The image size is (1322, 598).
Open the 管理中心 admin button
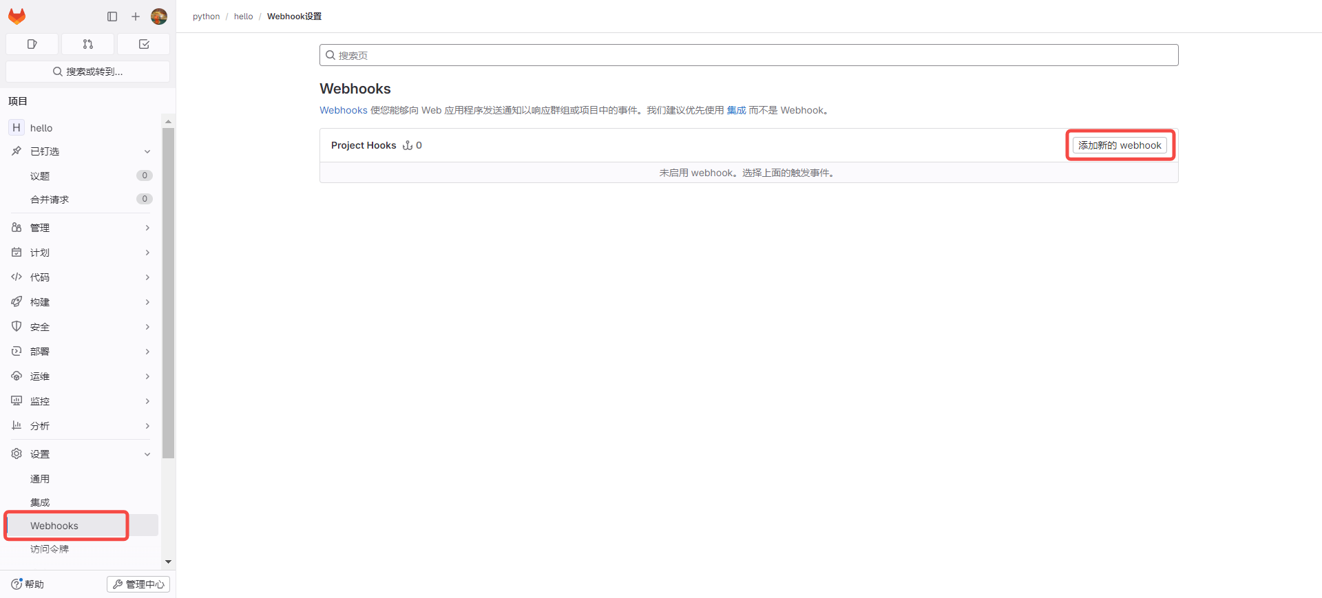[x=138, y=584]
